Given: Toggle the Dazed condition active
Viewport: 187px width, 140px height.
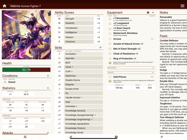Looking at the screenshot, I should click(x=5, y=82).
